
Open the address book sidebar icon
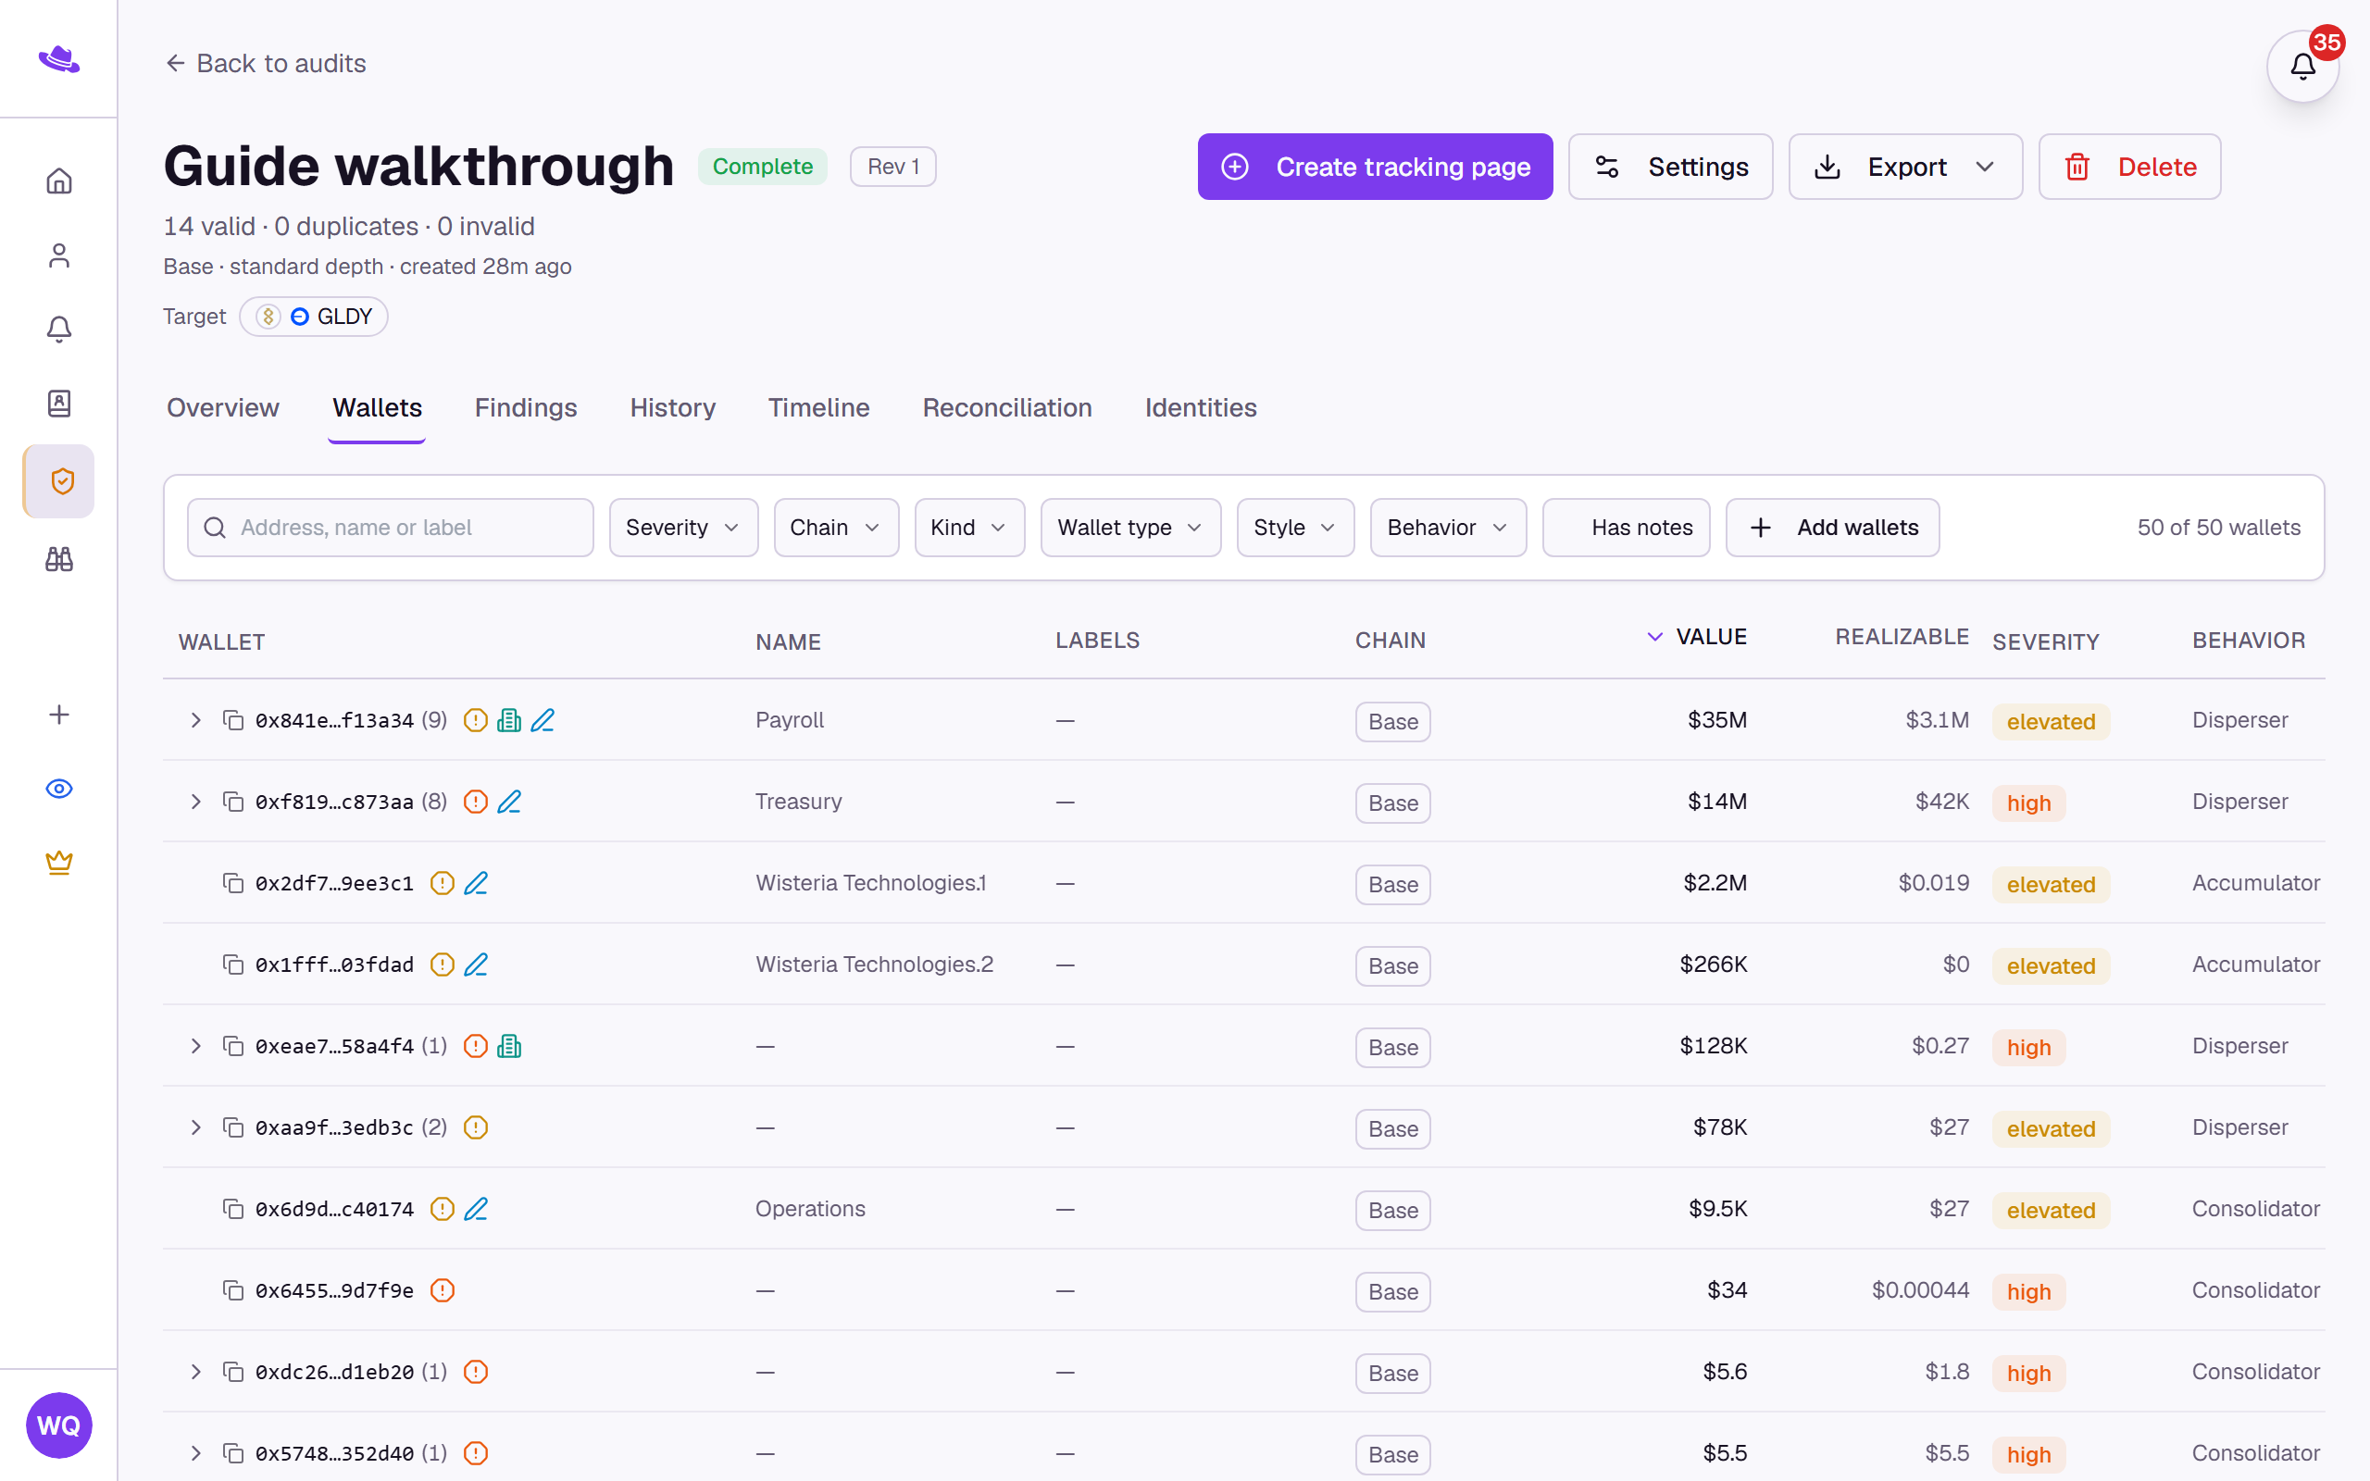point(58,404)
